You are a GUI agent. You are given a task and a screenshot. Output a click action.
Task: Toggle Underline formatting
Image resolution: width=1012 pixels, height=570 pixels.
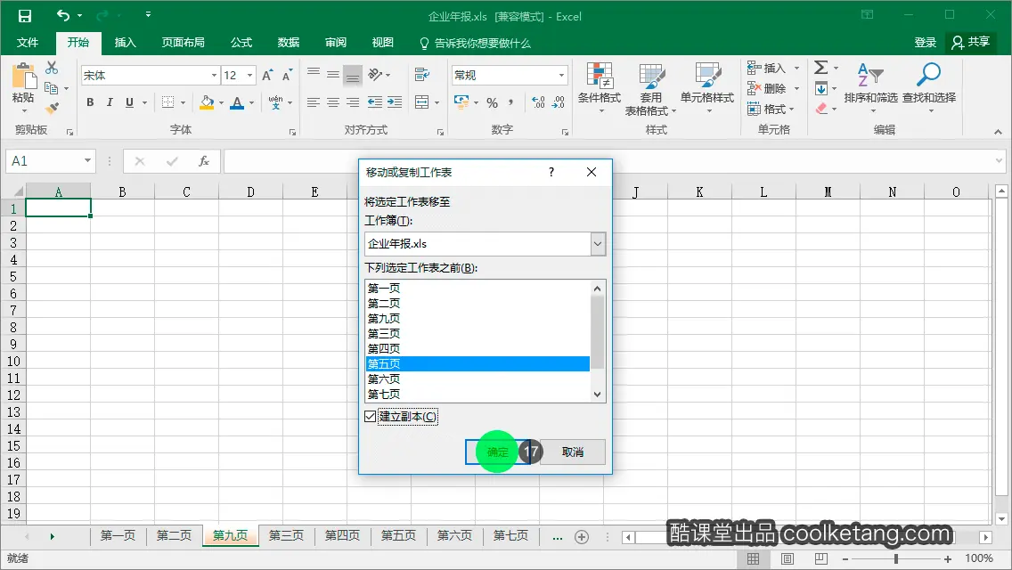[130, 102]
